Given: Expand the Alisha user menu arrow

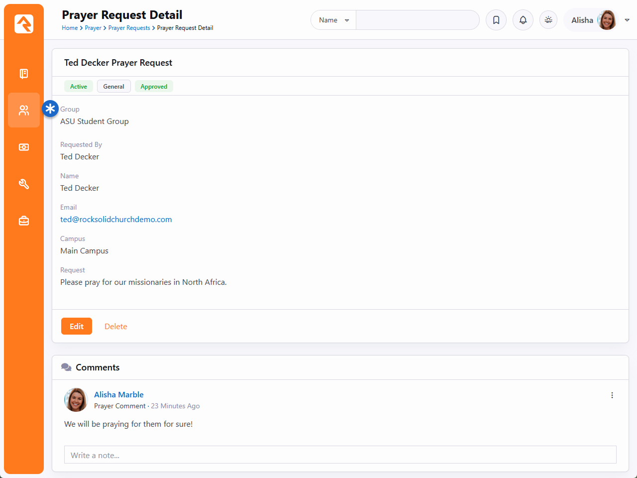Looking at the screenshot, I should [x=627, y=20].
